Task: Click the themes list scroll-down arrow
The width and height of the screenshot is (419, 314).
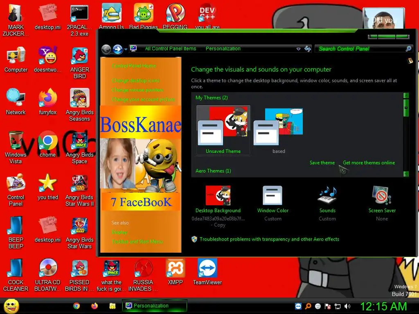Action: pyautogui.click(x=406, y=174)
